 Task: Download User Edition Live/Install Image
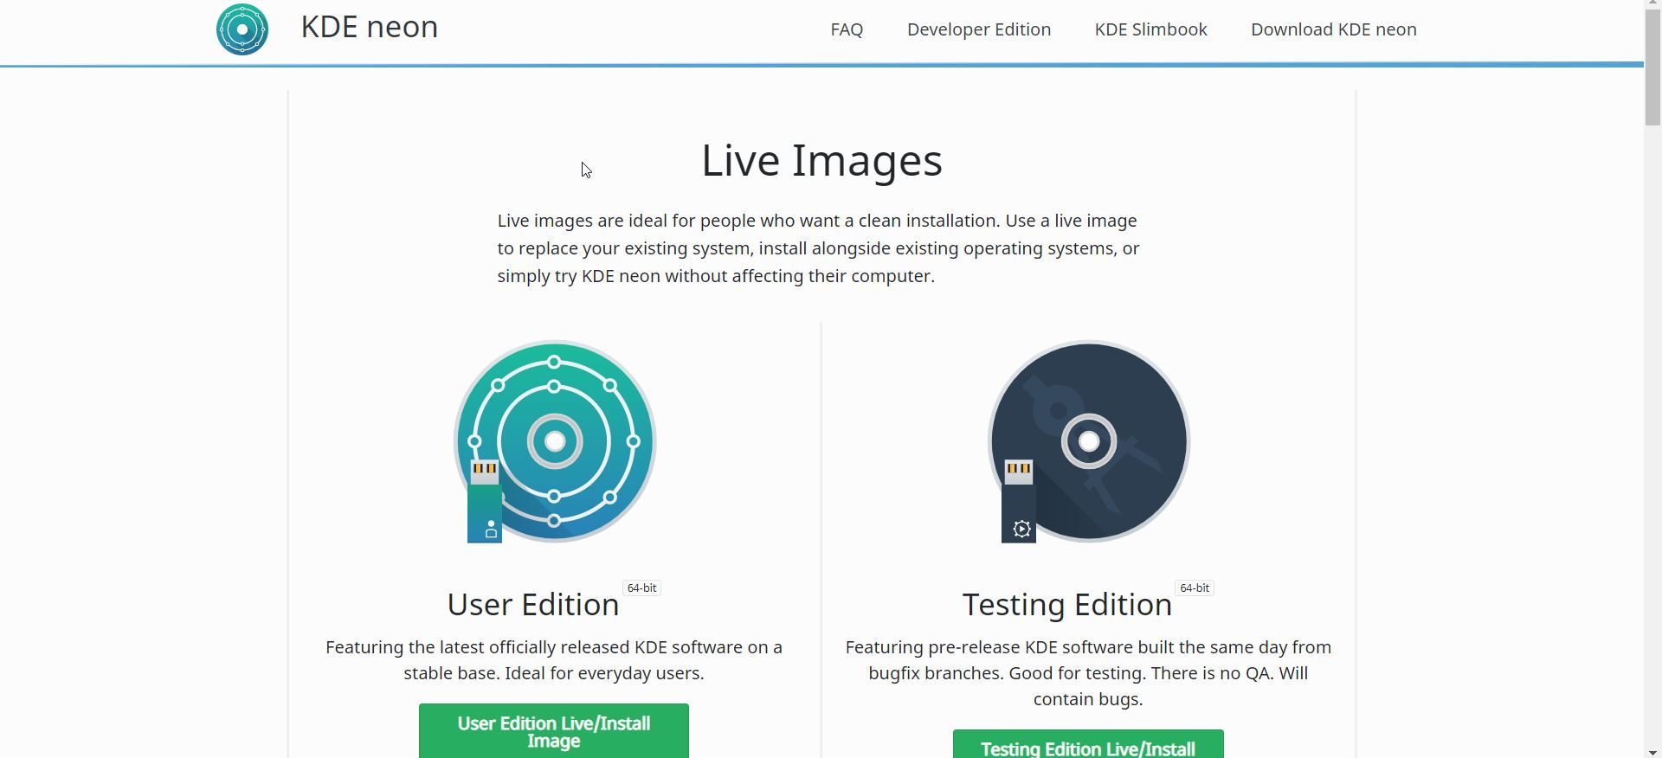pyautogui.click(x=554, y=731)
